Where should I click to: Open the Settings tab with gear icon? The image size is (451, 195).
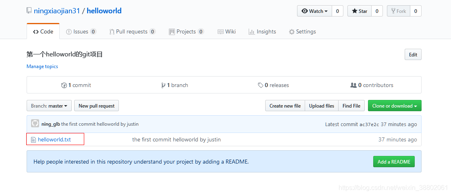point(302,32)
